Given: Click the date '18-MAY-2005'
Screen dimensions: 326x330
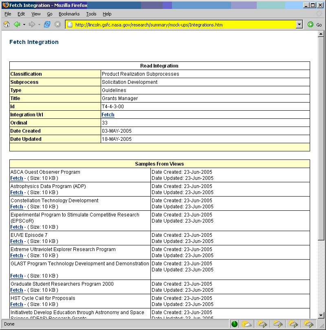Looking at the screenshot, I should pos(117,139).
